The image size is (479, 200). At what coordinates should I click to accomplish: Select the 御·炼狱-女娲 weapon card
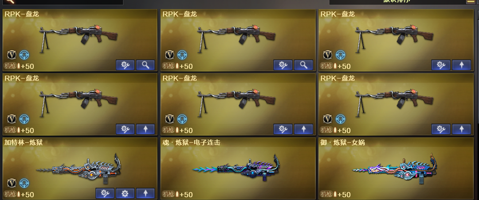(396, 169)
